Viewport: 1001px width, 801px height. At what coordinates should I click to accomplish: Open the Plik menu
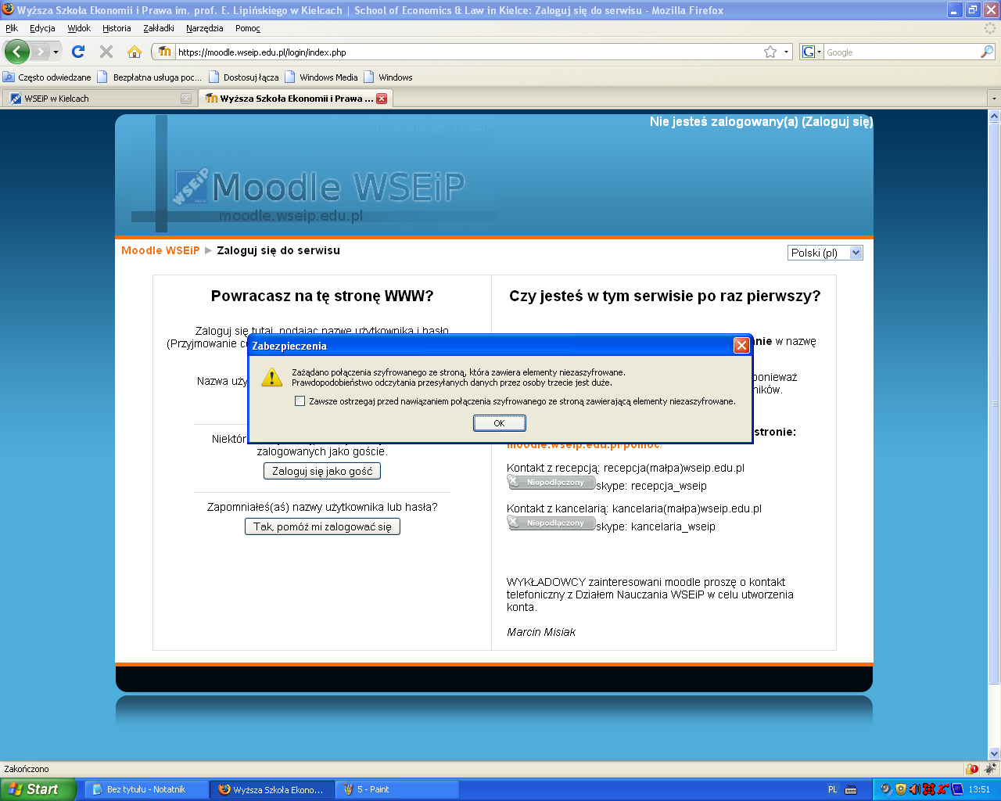point(12,28)
